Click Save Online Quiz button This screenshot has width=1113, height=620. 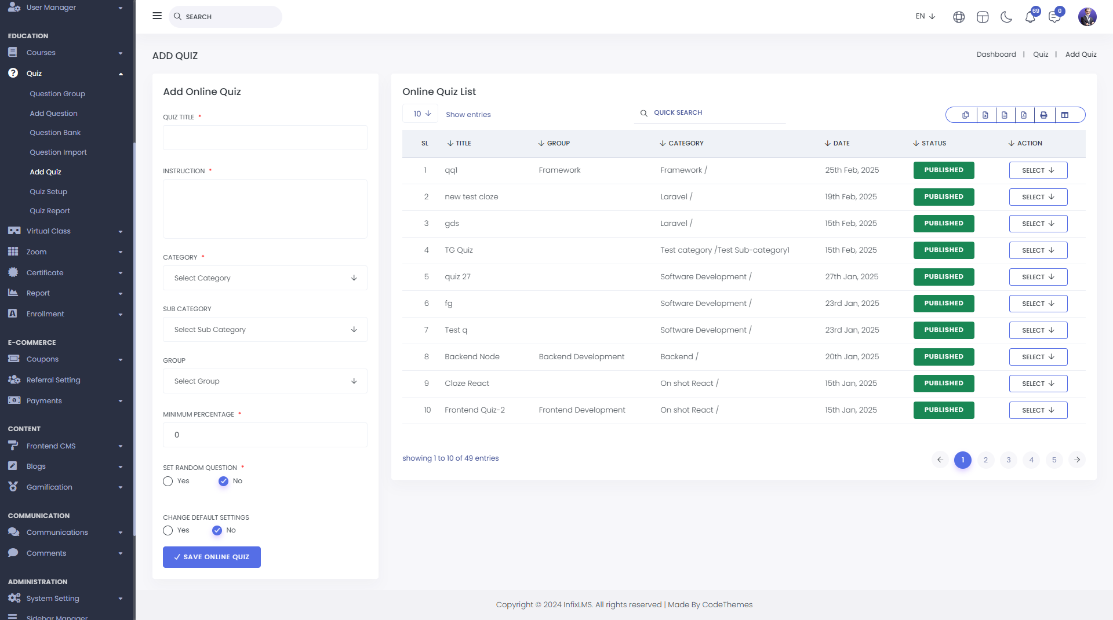point(212,557)
